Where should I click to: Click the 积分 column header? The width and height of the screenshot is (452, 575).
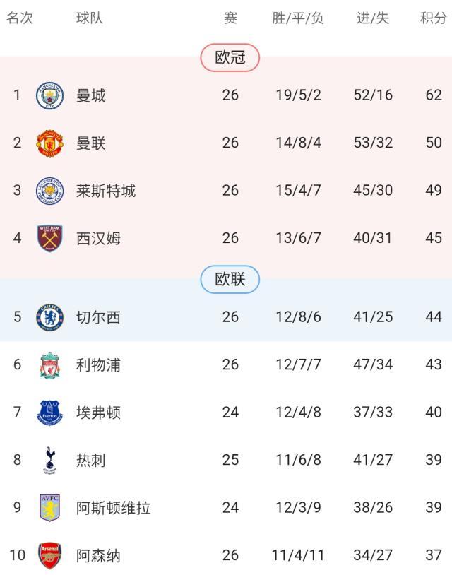point(433,18)
